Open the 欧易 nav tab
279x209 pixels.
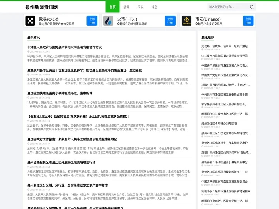[x=126, y=7]
